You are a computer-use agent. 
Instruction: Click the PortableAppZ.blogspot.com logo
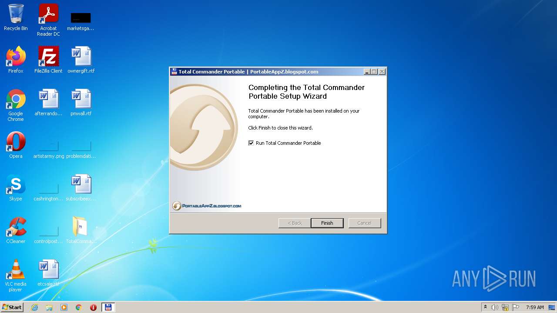207,206
